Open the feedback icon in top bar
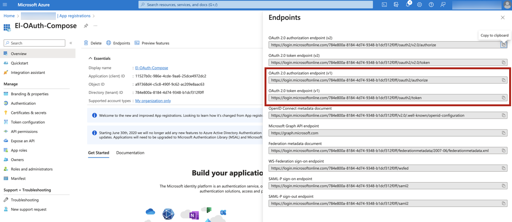The width and height of the screenshot is (512, 222). point(443,5)
